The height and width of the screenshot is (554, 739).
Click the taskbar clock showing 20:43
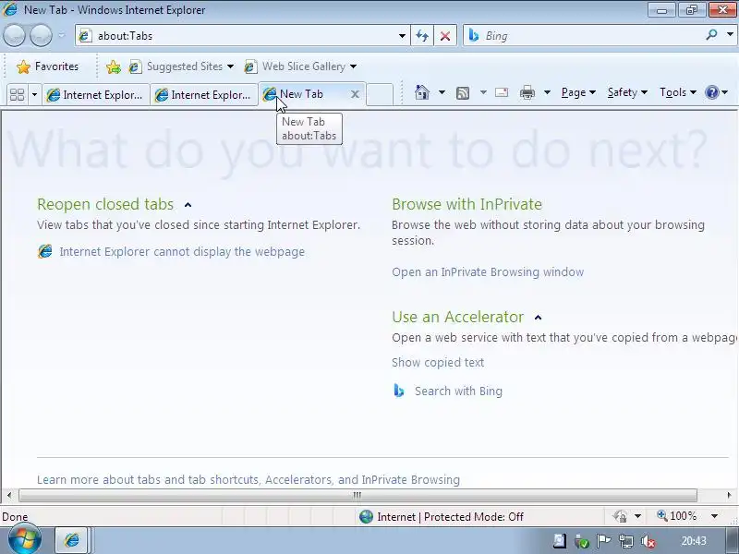[x=694, y=541]
